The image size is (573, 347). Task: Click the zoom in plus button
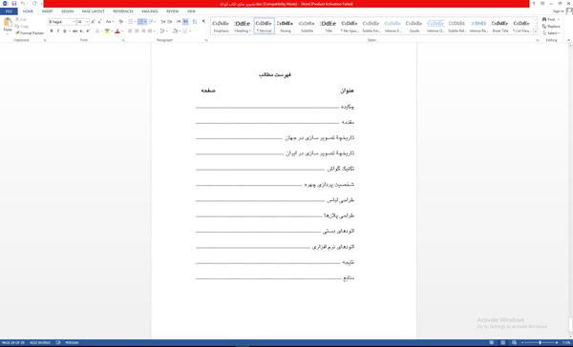click(x=557, y=342)
